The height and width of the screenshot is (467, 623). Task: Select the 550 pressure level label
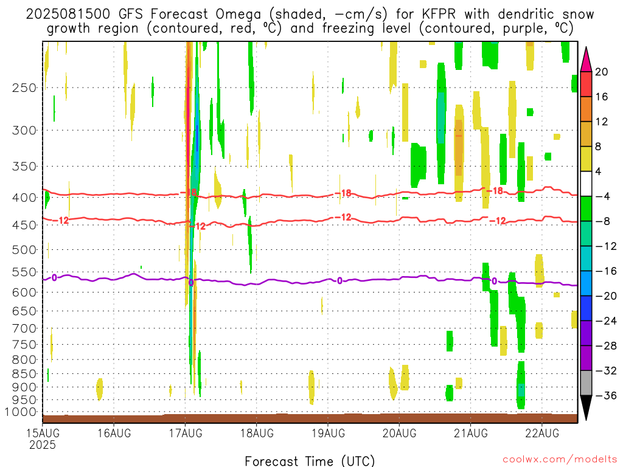tap(24, 272)
